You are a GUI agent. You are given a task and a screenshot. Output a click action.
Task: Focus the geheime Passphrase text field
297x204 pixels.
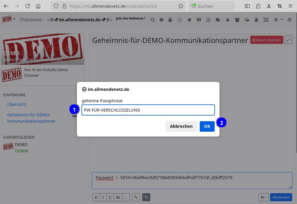click(x=148, y=110)
